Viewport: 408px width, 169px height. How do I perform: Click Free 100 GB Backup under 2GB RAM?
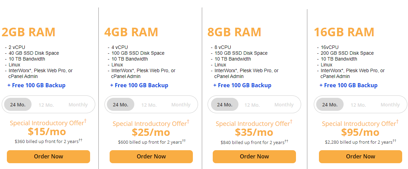click(36, 85)
